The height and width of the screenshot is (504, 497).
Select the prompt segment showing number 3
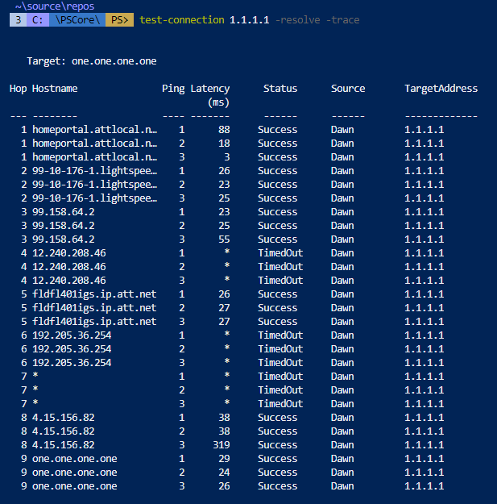(19, 20)
